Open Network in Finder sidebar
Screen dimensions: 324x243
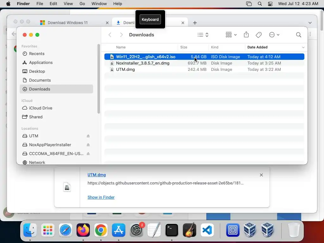click(x=56, y=162)
